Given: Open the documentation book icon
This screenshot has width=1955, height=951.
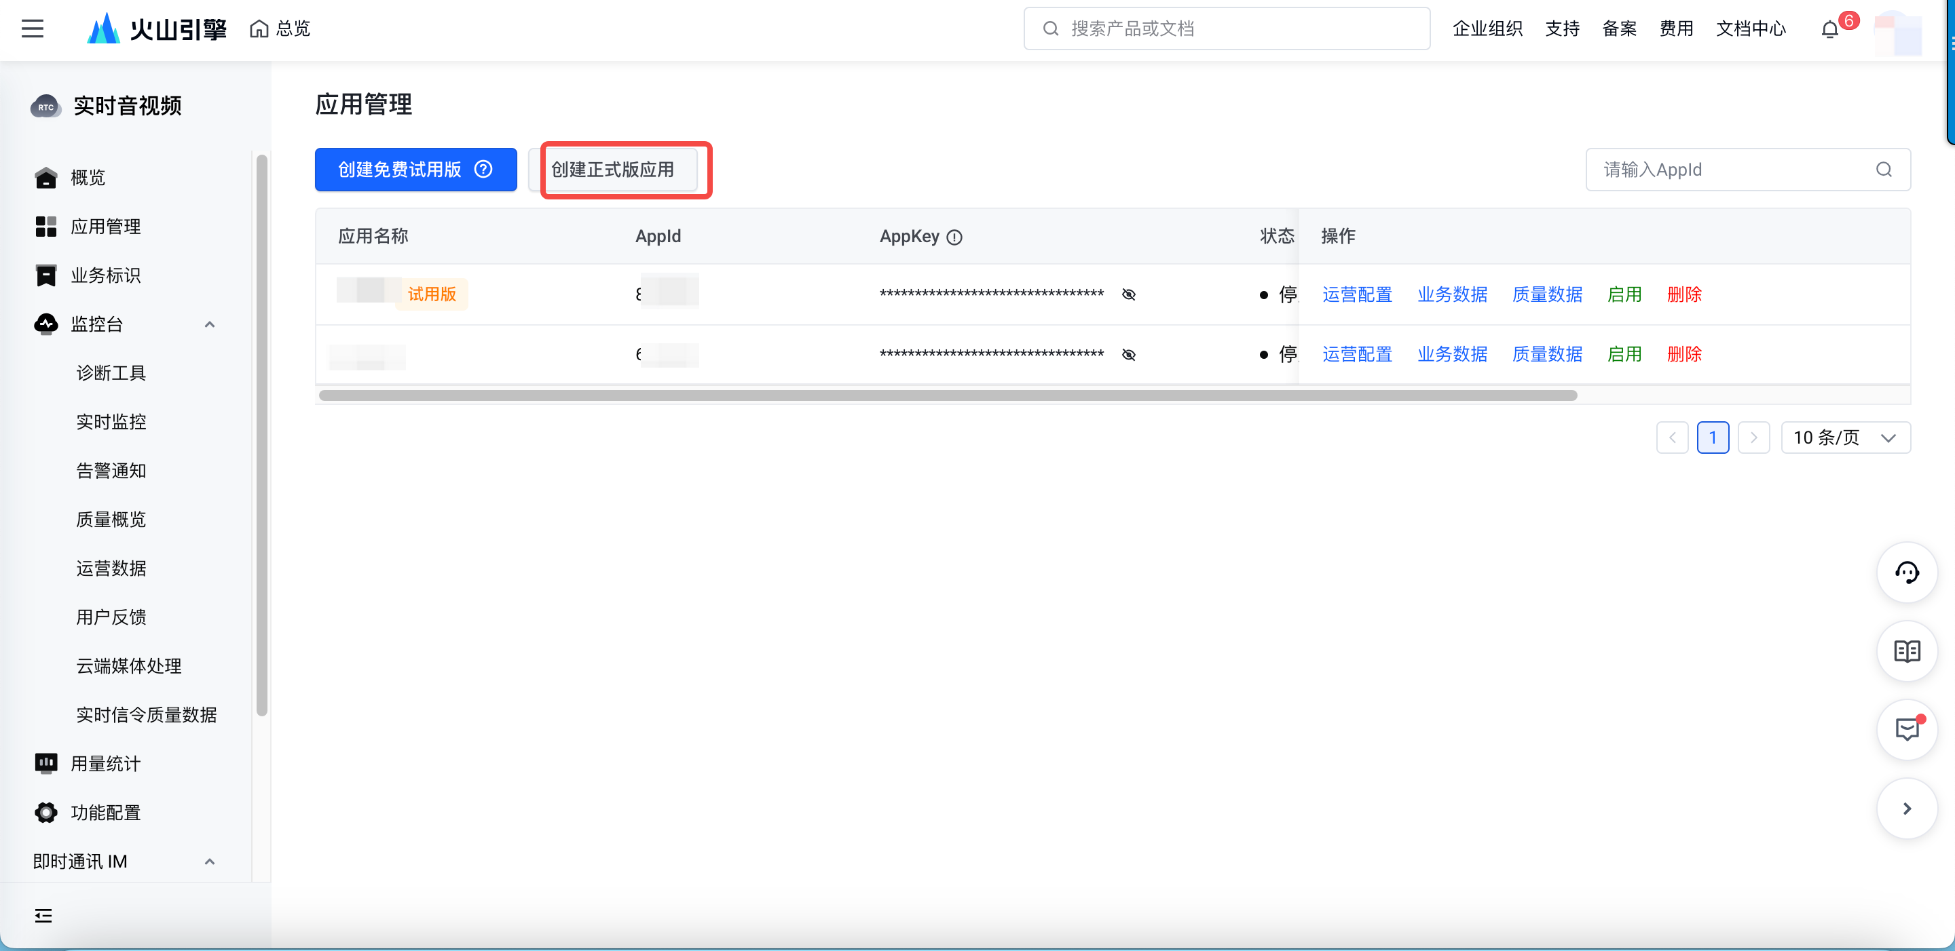Looking at the screenshot, I should coord(1906,651).
